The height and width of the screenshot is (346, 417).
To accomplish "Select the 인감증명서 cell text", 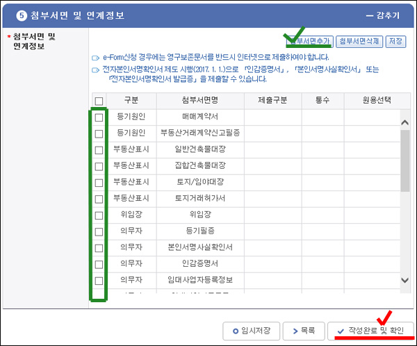I will pos(200,263).
